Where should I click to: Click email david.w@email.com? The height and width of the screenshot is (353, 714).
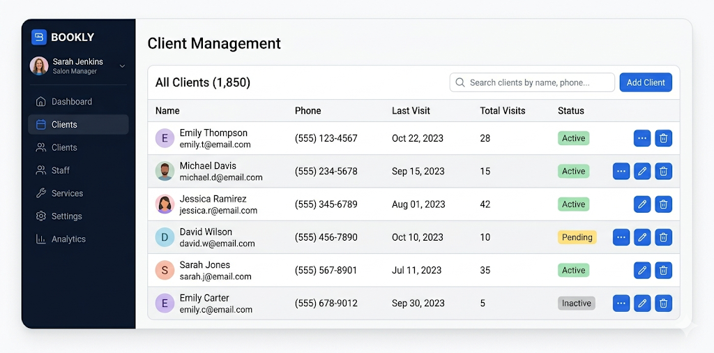point(218,243)
